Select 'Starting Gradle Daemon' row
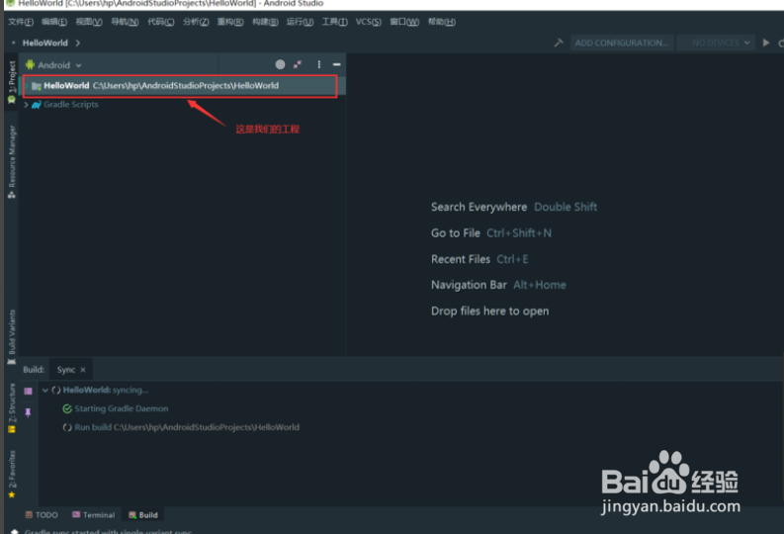This screenshot has width=784, height=534. tap(122, 408)
